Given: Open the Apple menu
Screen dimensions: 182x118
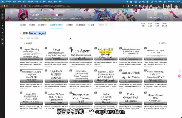Looking at the screenshot, I should click(3, 2).
